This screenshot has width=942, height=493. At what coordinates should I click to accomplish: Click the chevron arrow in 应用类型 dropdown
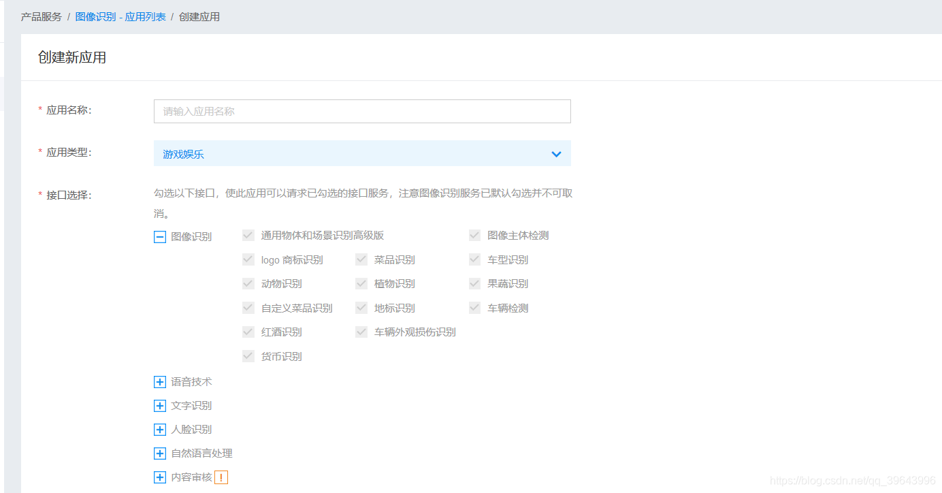point(556,154)
